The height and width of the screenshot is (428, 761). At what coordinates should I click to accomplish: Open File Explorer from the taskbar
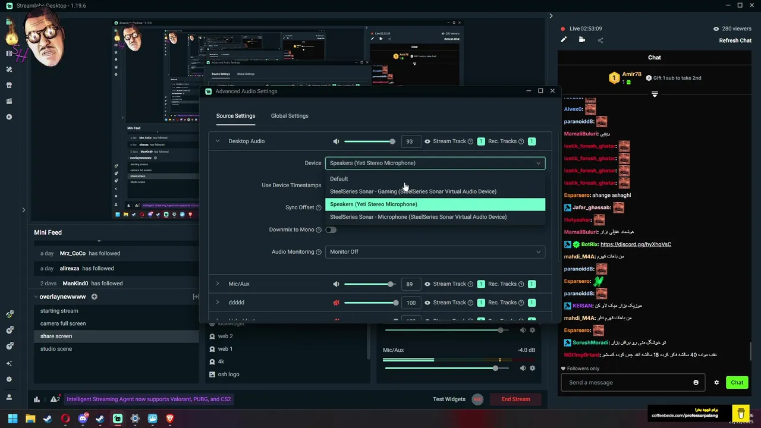click(x=30, y=418)
